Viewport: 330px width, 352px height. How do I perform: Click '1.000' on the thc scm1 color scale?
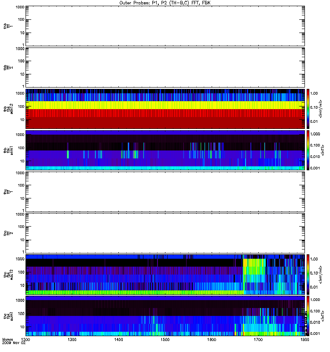click(315, 300)
